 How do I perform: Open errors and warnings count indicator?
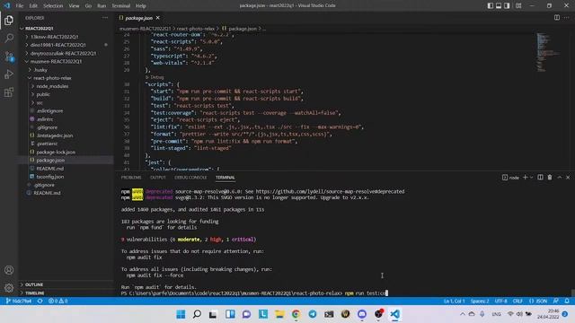pyautogui.click(x=57, y=301)
